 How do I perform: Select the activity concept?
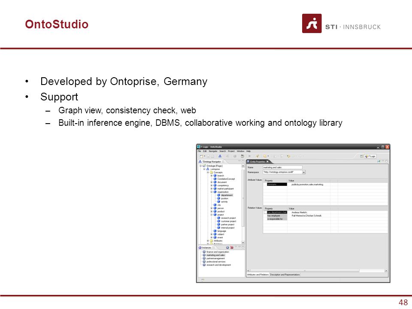pyautogui.click(x=223, y=202)
